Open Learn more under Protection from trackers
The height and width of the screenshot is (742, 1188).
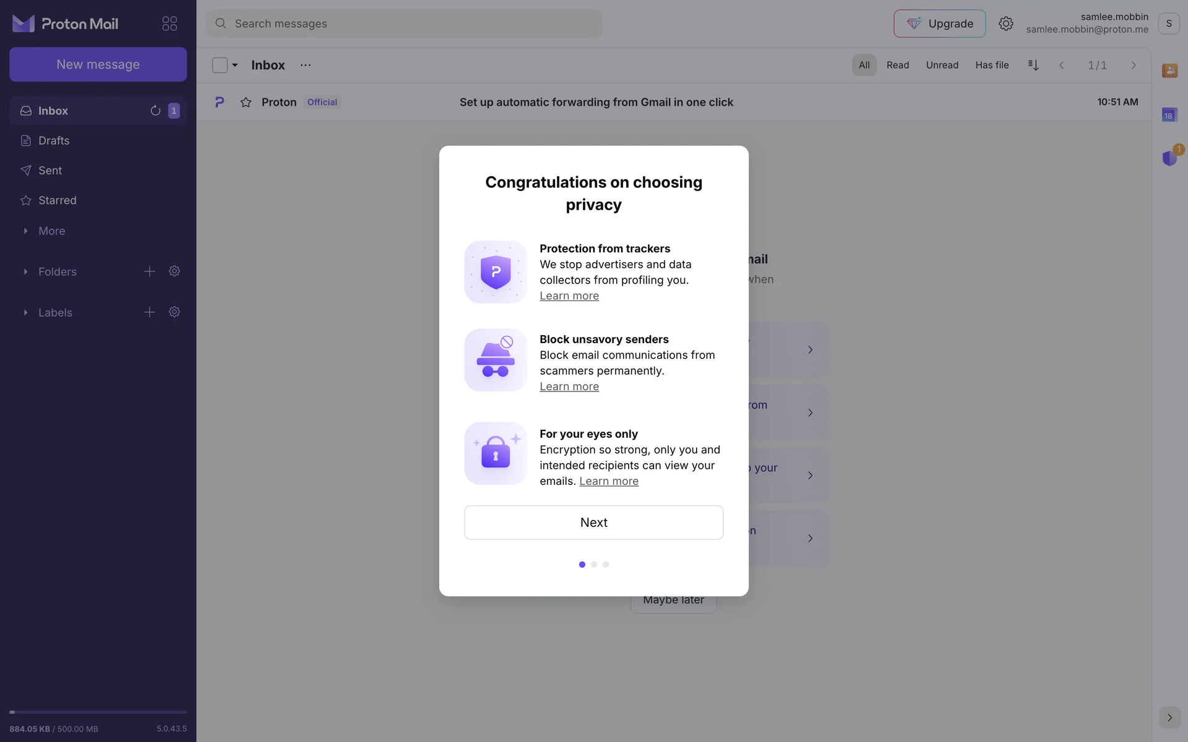569,296
